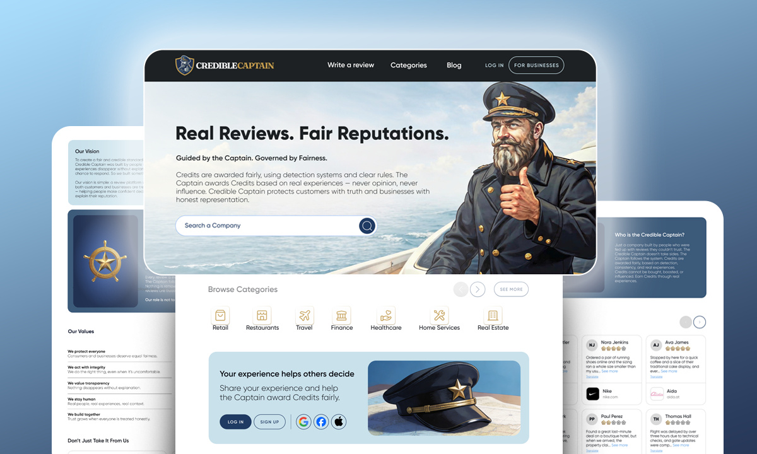
Task: Click the Credible Captain logo
Action: pyautogui.click(x=225, y=65)
